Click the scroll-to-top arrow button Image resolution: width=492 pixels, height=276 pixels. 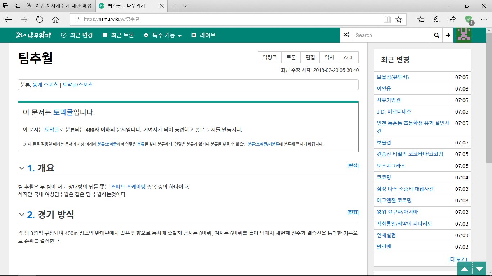click(x=465, y=269)
